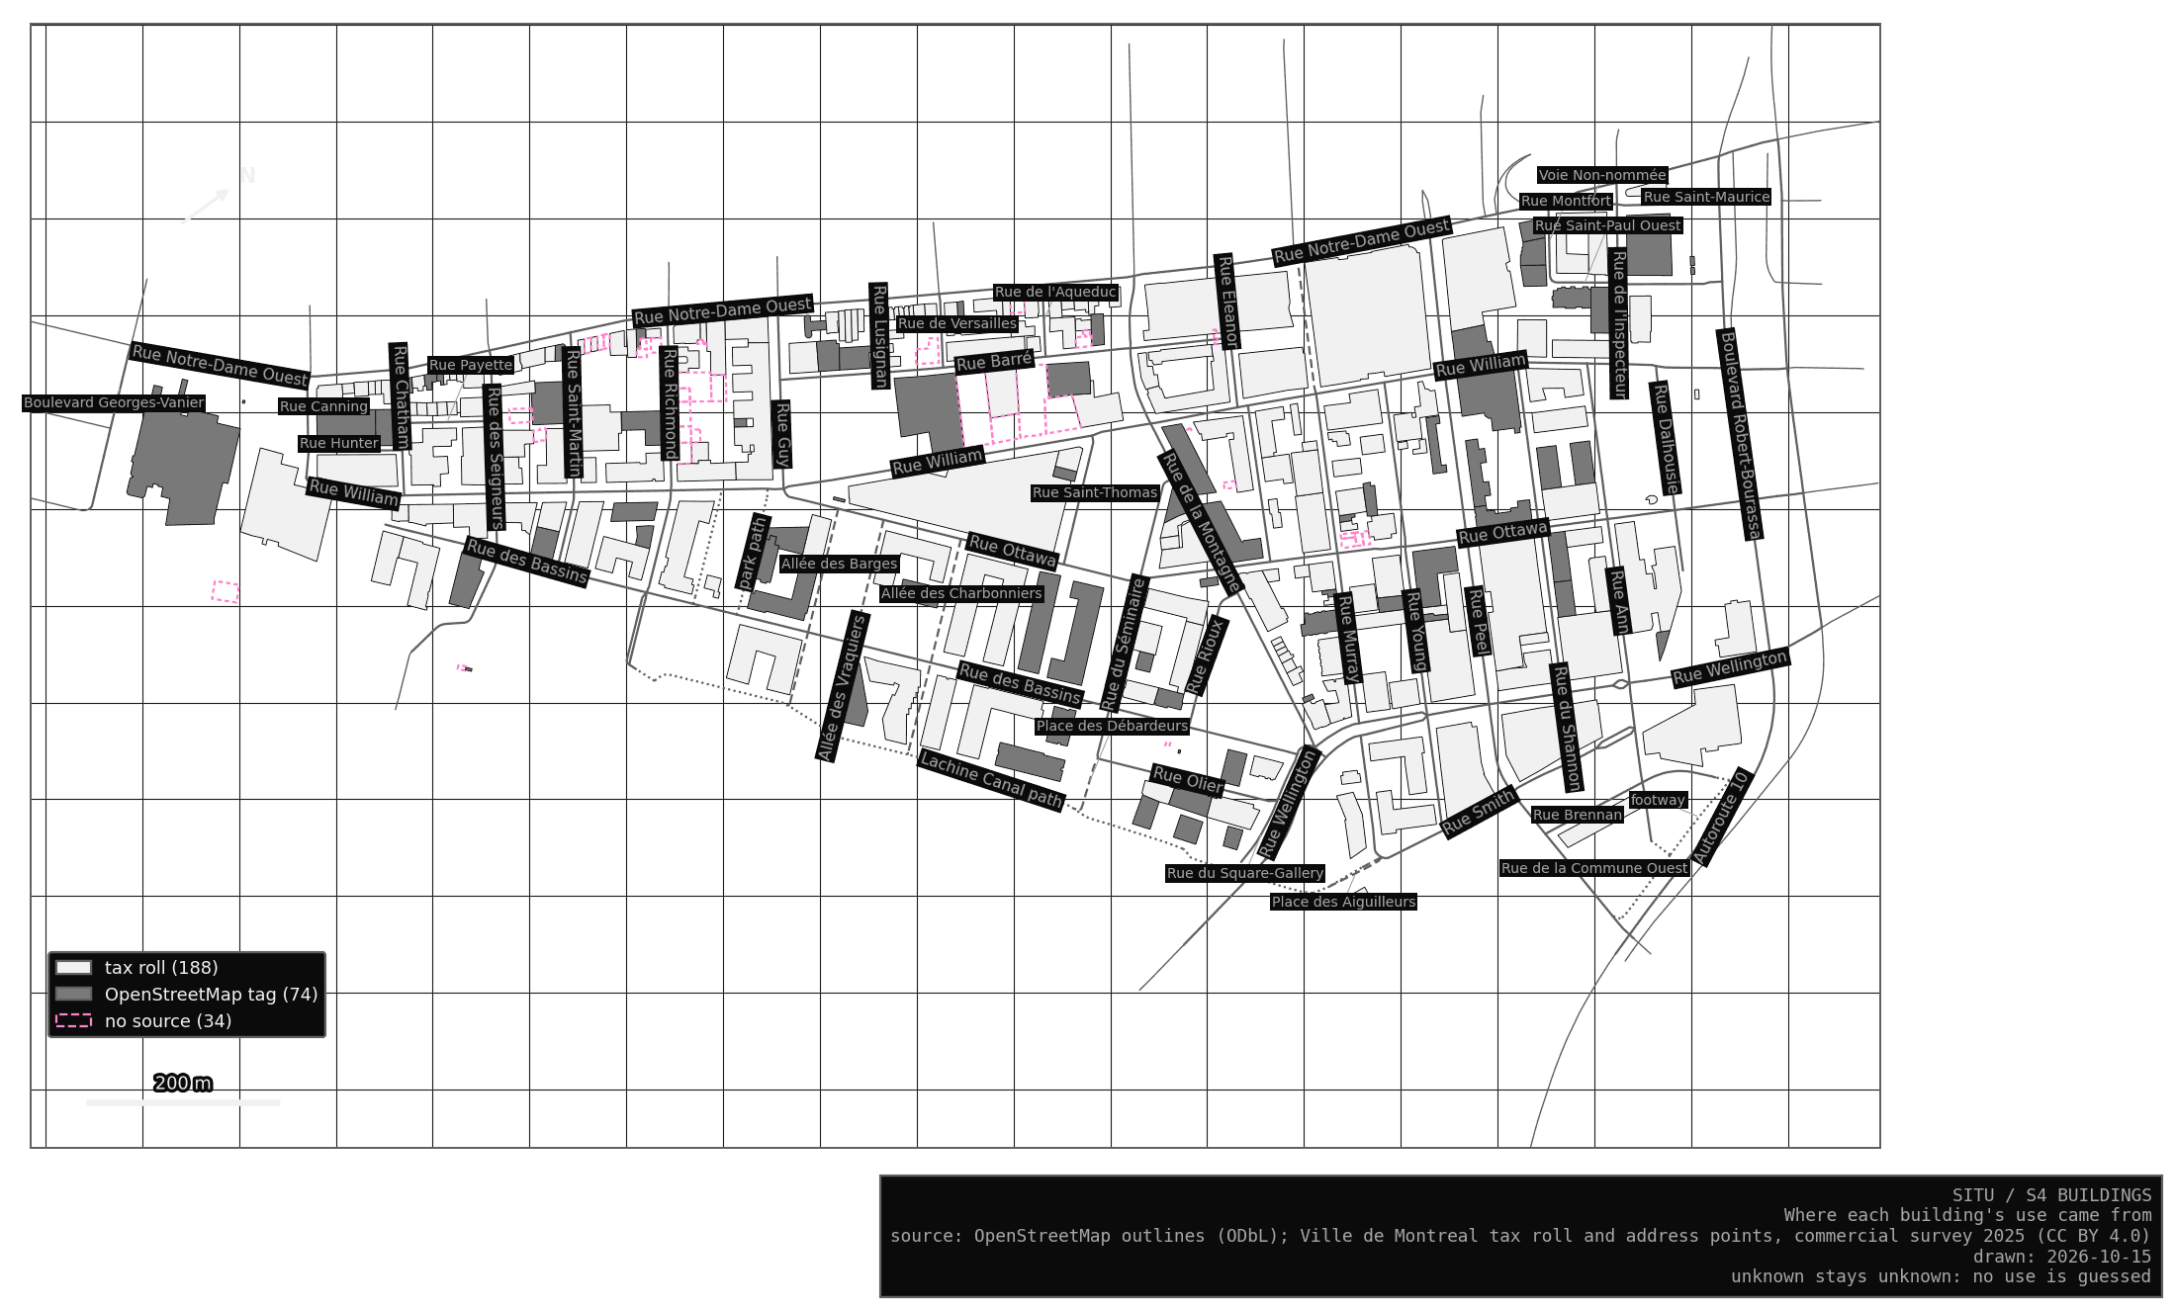Click the 'Rue Smith' label

[1479, 812]
